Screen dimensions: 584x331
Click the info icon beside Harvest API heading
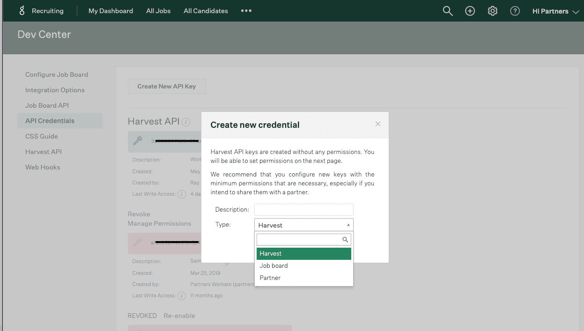click(185, 122)
